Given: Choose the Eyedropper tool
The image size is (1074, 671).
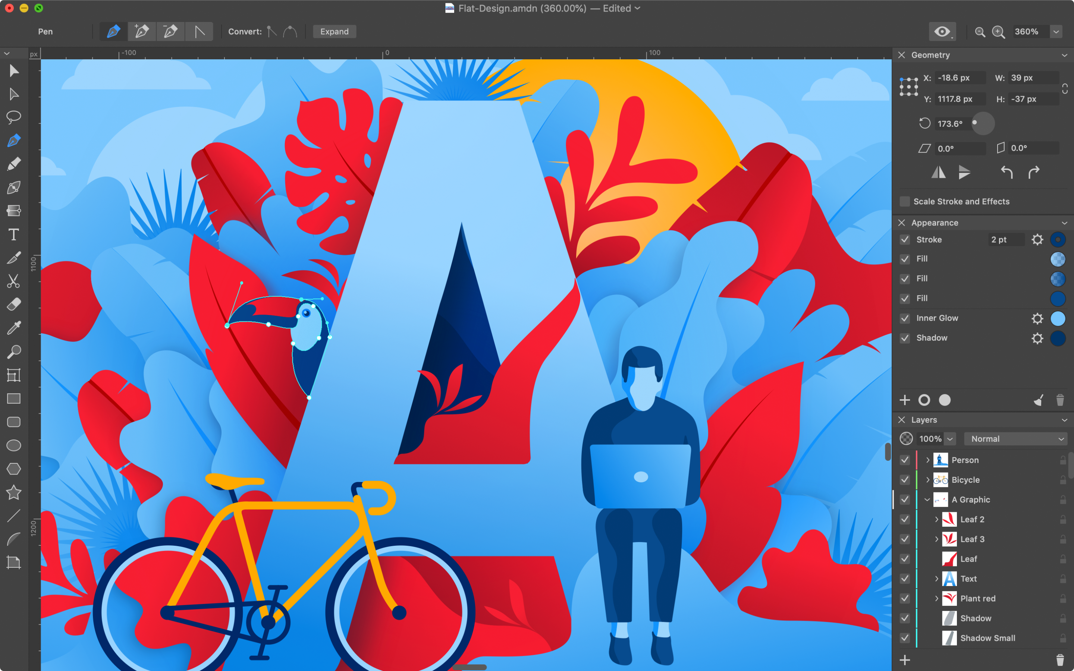Looking at the screenshot, I should point(13,328).
